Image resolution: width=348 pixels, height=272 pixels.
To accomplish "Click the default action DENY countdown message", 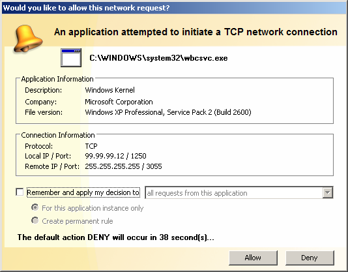I will (x=115, y=237).
